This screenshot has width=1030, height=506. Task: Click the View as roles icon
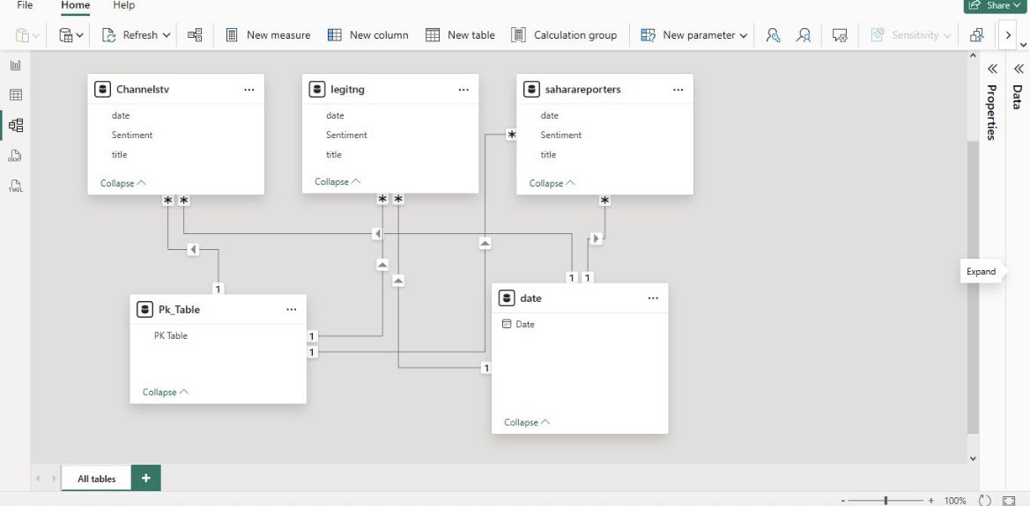click(804, 35)
